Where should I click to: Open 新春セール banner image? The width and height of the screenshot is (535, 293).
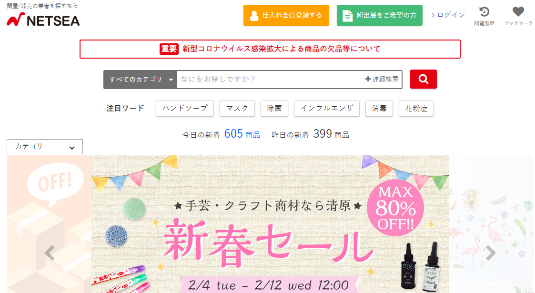[x=270, y=224]
